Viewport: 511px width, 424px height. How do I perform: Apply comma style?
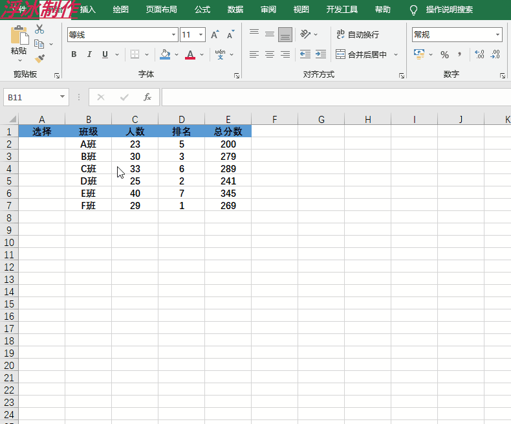pos(459,54)
